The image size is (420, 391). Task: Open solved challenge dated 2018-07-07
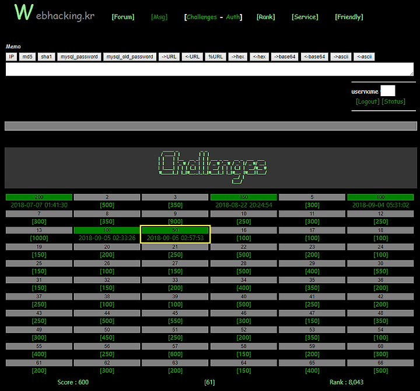tap(39, 197)
